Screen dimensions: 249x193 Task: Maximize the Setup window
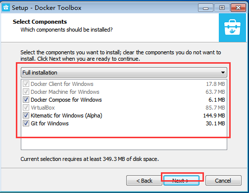pos(222,7)
